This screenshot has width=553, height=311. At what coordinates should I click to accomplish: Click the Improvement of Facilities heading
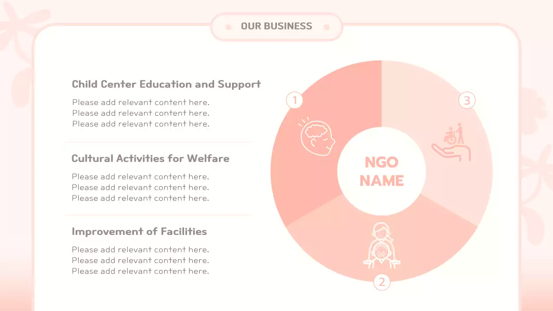click(x=139, y=232)
